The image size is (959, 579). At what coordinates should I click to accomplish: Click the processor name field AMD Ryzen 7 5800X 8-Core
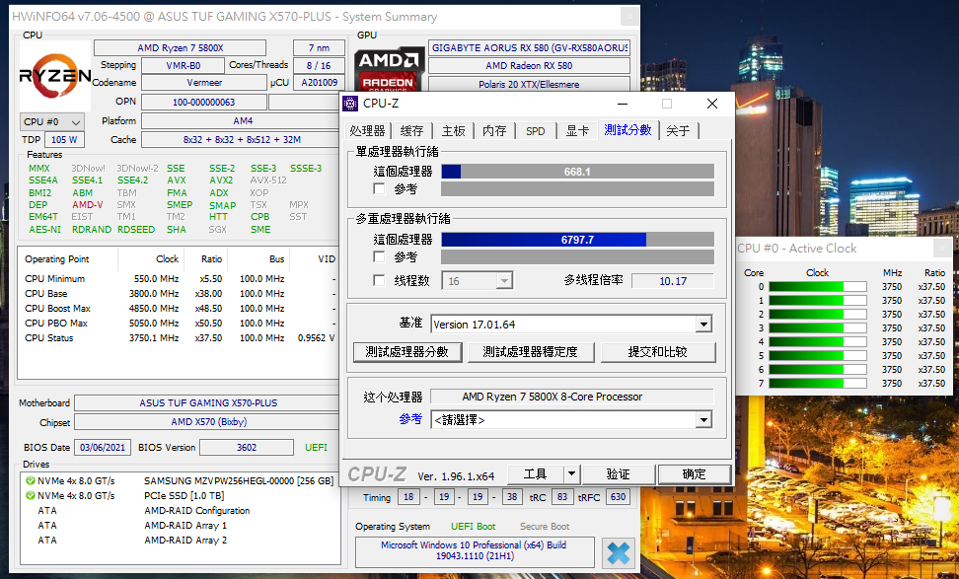(x=572, y=397)
